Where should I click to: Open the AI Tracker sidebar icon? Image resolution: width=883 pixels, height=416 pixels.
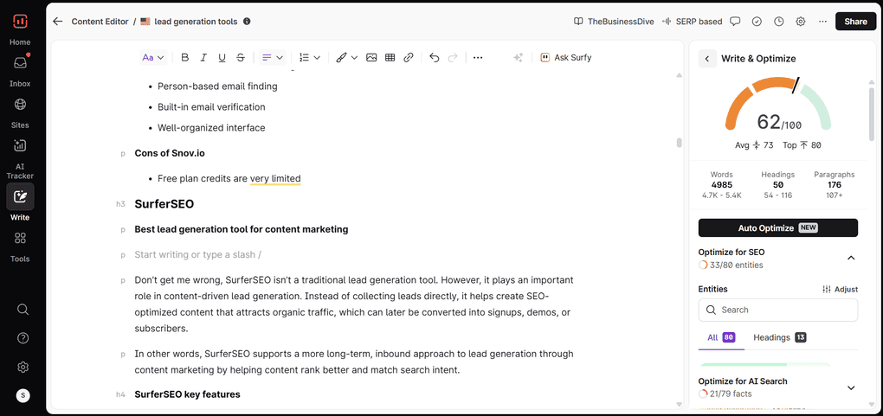(x=20, y=146)
